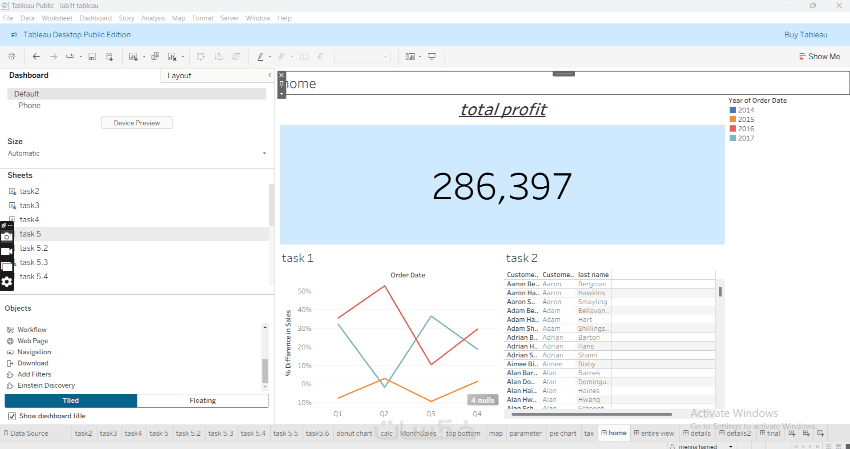
Task: Click the 2014 blue legend swatch
Action: click(733, 110)
